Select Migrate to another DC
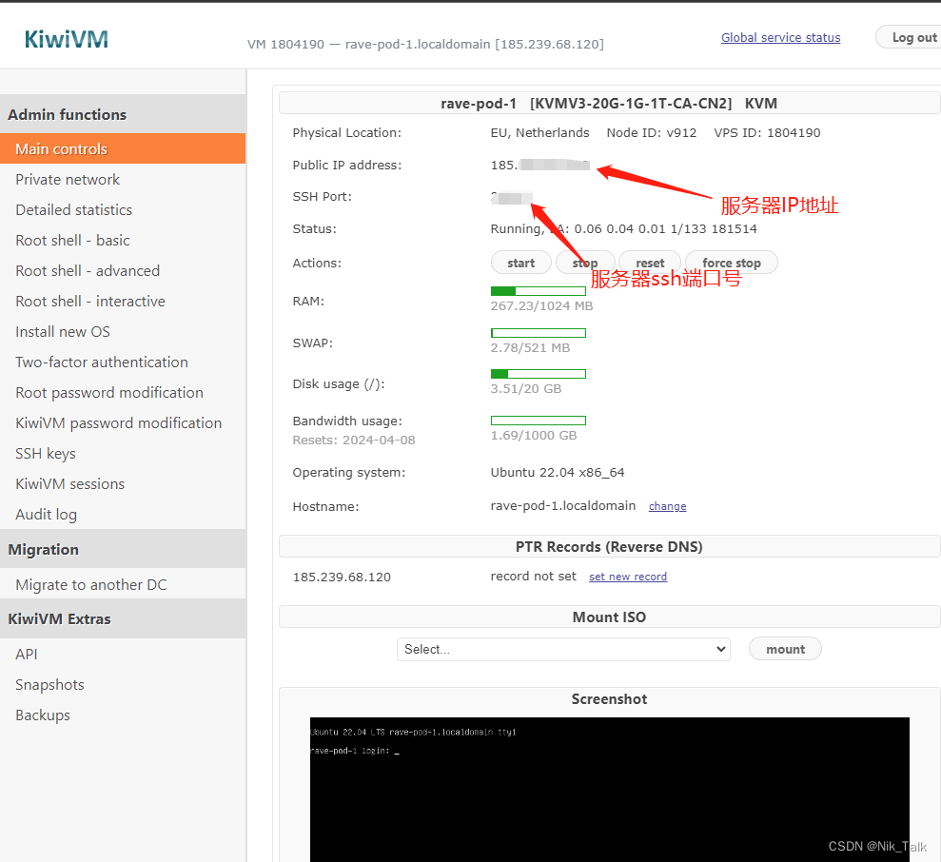 (x=91, y=585)
